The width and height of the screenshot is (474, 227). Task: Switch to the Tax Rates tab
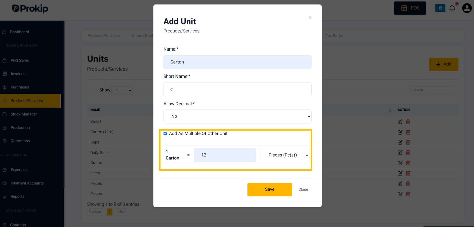tap(334, 36)
